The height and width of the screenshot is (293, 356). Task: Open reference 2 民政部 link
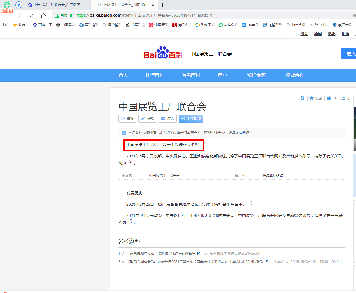pyautogui.click(x=195, y=262)
